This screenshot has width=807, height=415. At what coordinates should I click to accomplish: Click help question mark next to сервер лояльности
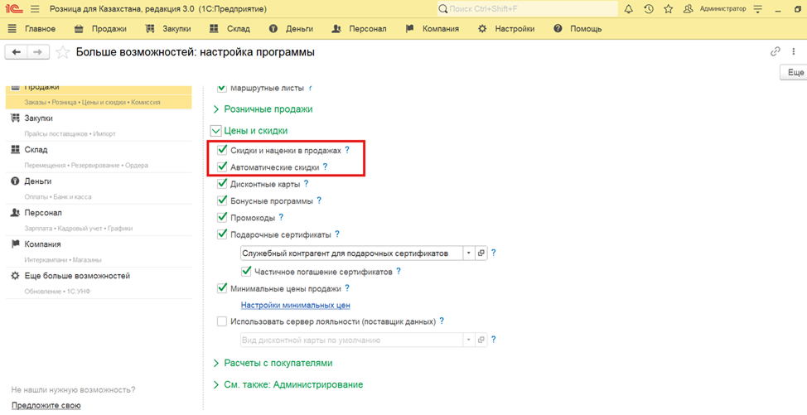tap(442, 321)
